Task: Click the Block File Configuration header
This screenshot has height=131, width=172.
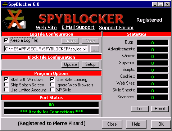Action: [x=51, y=57]
